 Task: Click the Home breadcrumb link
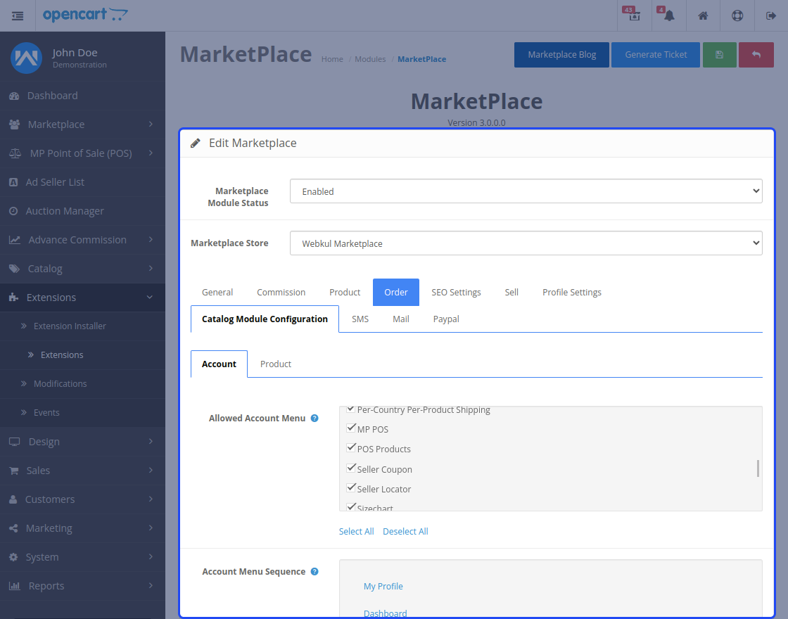click(x=332, y=59)
